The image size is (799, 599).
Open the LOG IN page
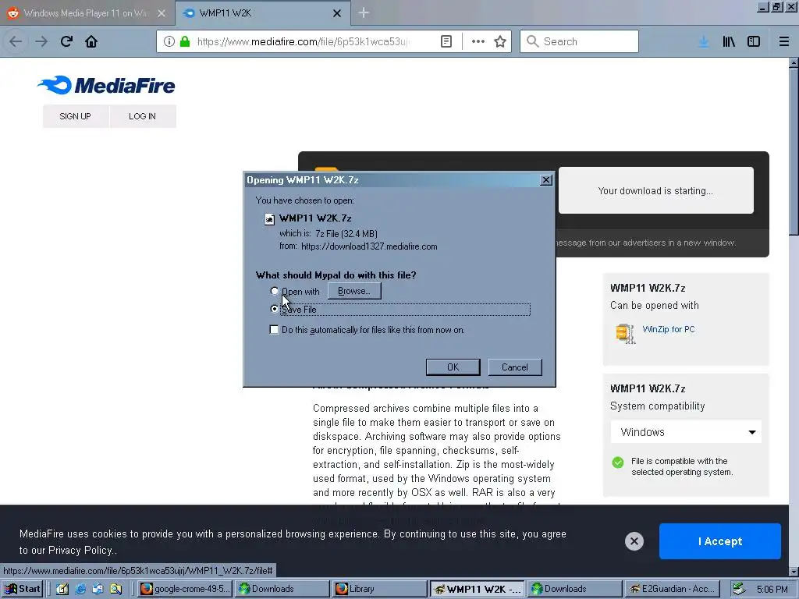point(142,116)
